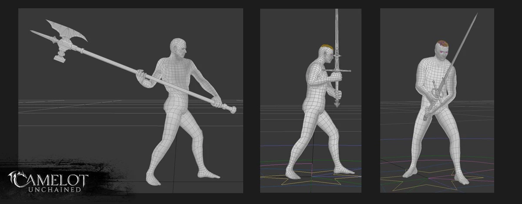
Task: Click the Camelot Unchained logo
Action: click(48, 182)
